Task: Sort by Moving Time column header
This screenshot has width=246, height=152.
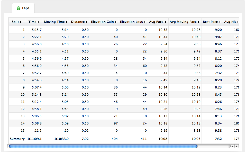Action: pos(56,22)
